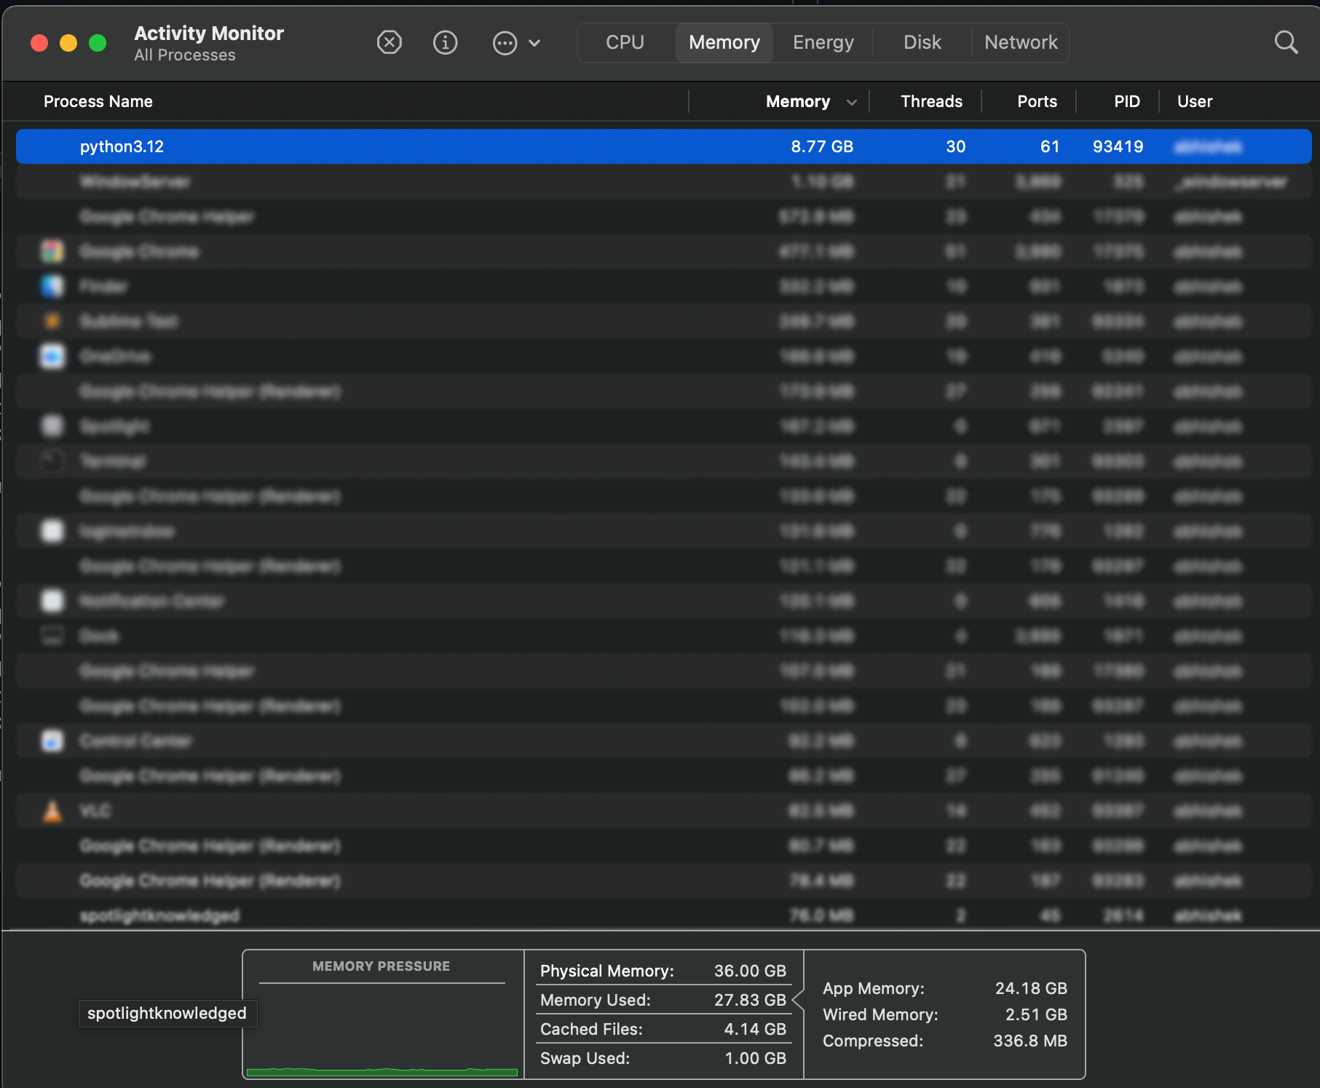Switch to the CPU tab

pos(625,42)
